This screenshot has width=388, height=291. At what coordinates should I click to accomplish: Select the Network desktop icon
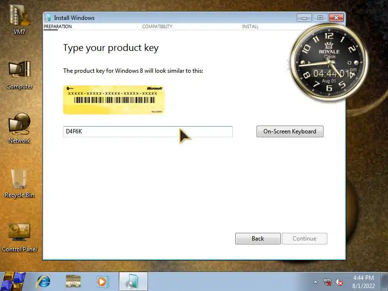[x=19, y=128]
